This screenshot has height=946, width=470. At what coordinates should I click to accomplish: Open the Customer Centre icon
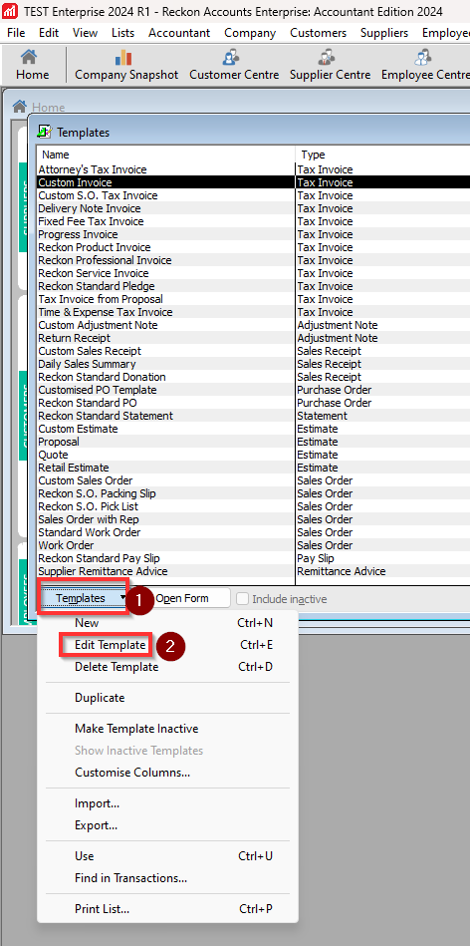[x=234, y=65]
